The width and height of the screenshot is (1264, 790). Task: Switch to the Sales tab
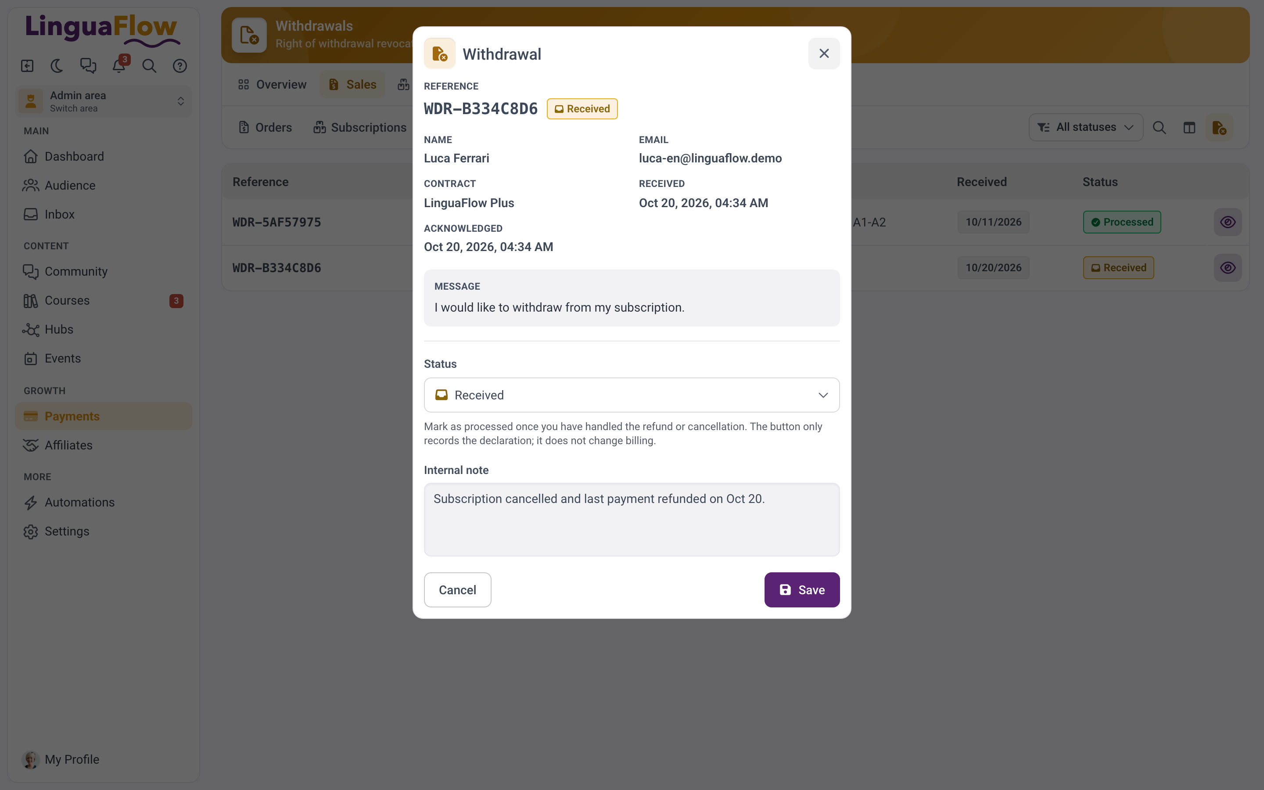[352, 85]
